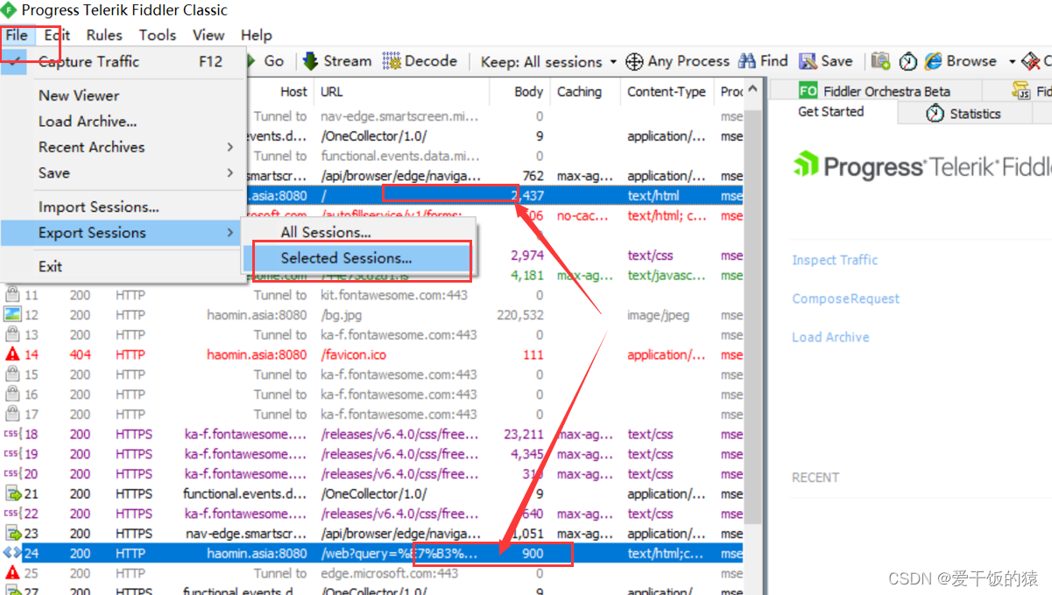
Task: Choose All Sessions... in Export submenu
Action: coord(358,233)
